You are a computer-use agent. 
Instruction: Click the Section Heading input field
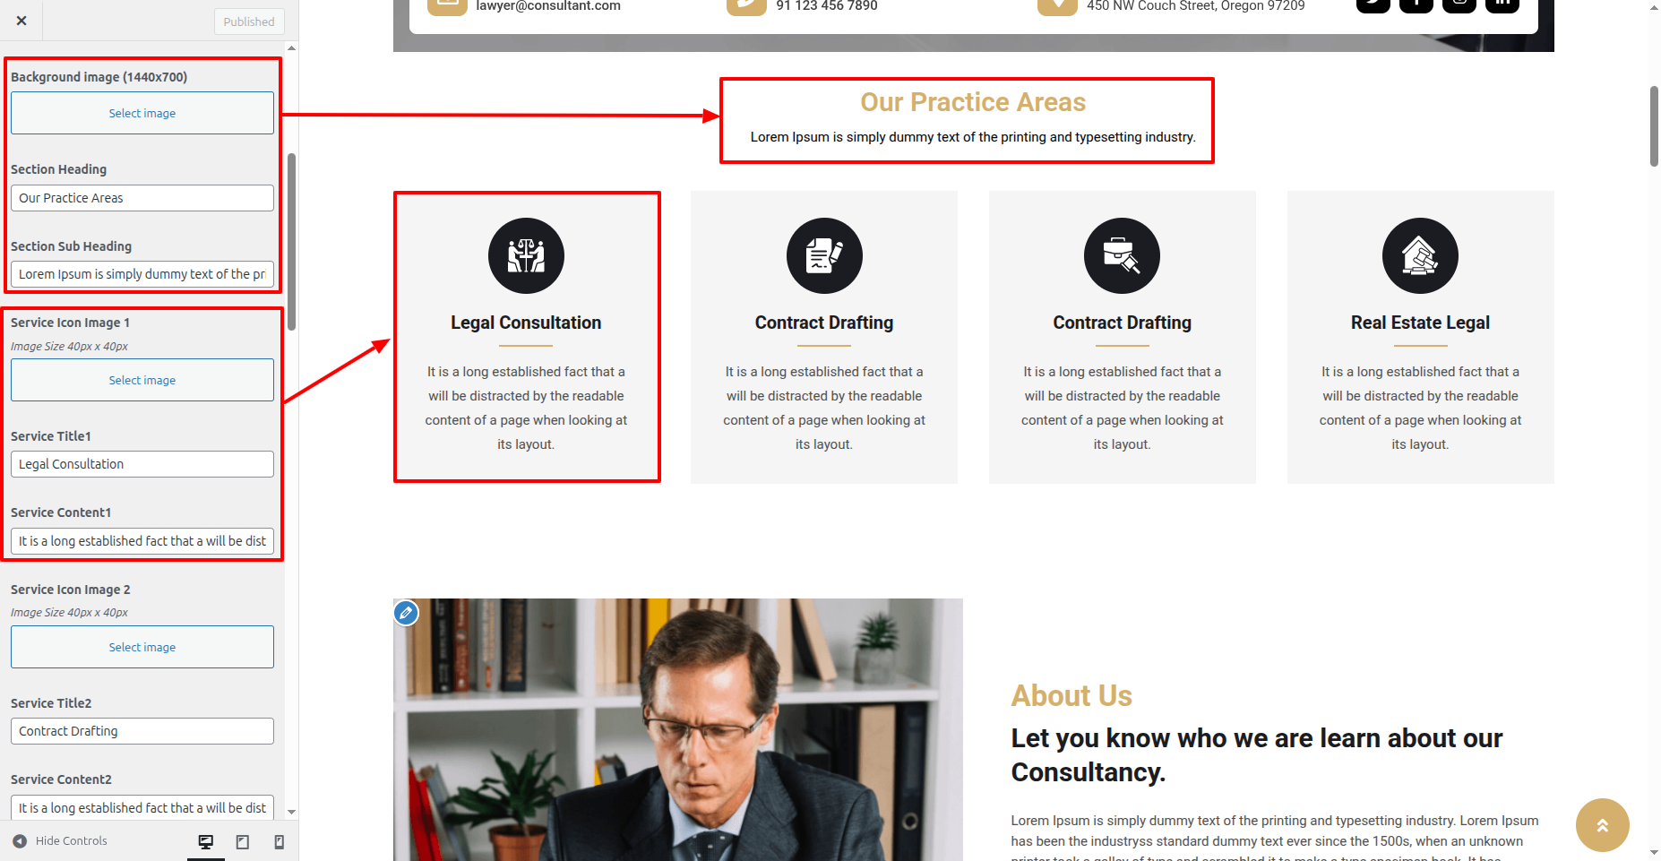[142, 198]
